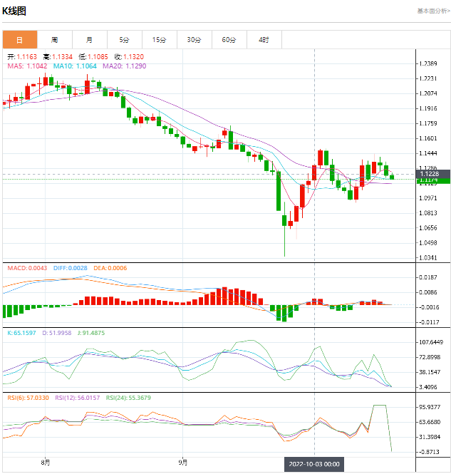This screenshot has height=474, width=451.
Task: Open the 30分 interval tab
Action: [195, 40]
